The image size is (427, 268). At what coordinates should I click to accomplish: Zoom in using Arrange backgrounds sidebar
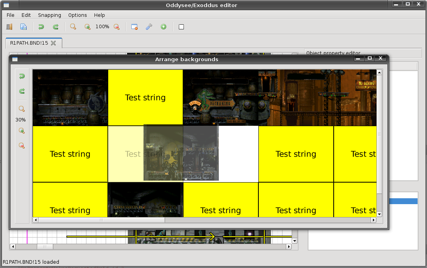(22, 131)
